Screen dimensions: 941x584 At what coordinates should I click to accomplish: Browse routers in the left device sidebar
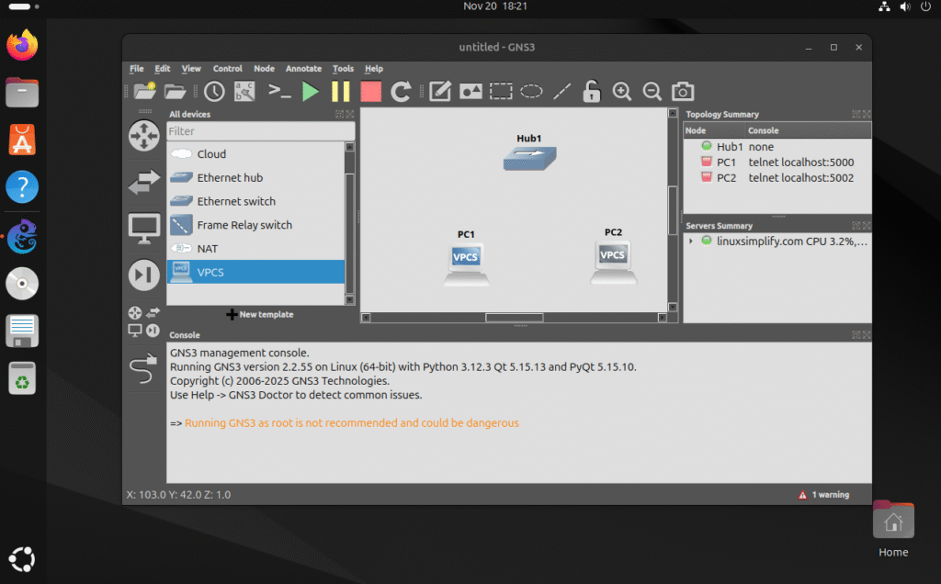pos(144,136)
